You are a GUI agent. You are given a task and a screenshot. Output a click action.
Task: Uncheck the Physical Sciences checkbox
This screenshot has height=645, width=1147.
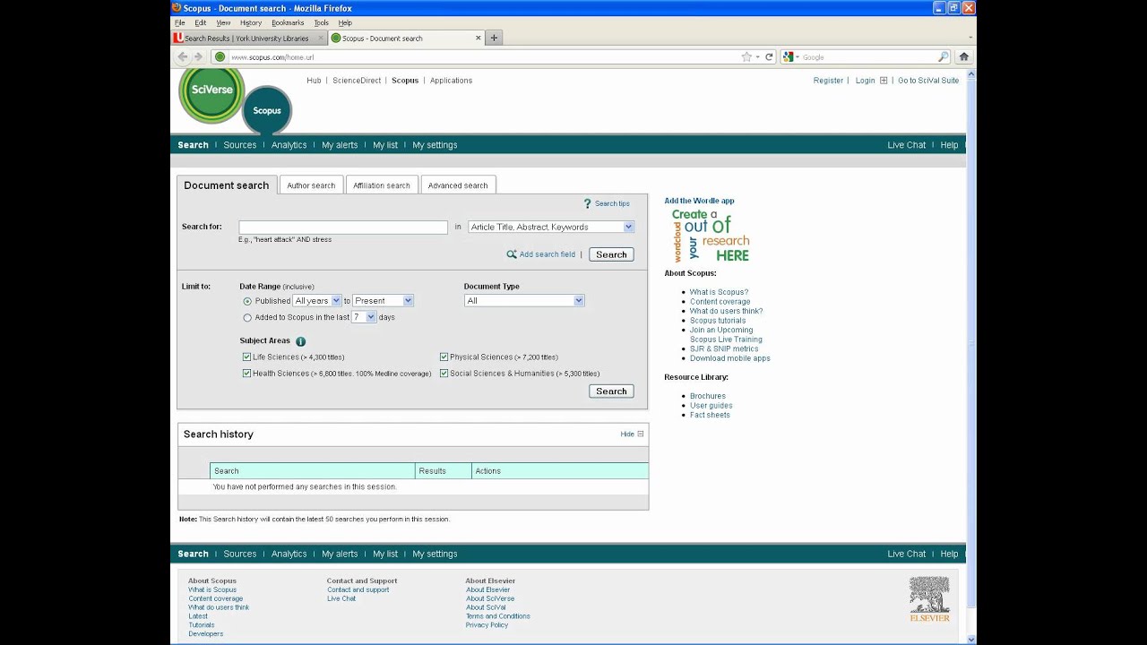click(444, 357)
